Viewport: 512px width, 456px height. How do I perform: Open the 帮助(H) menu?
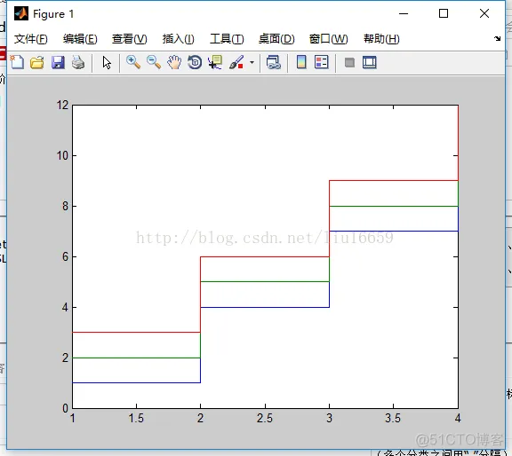[x=381, y=39]
